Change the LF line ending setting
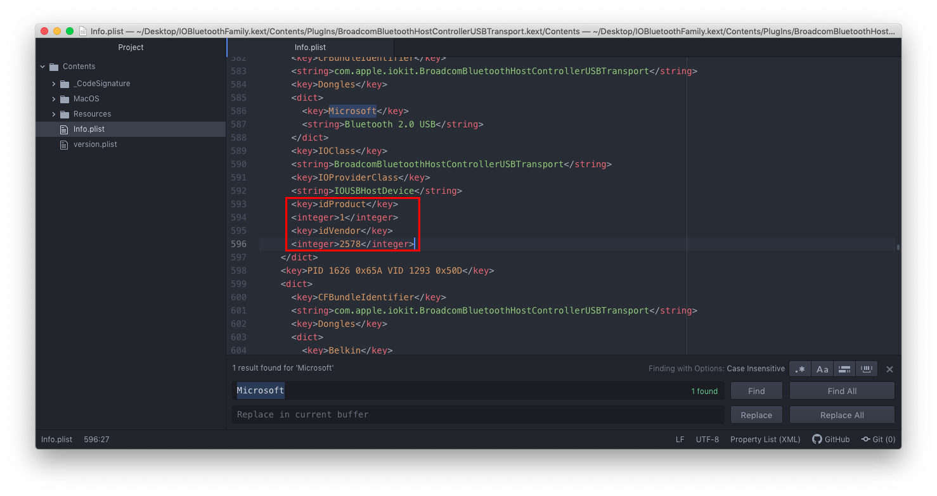Viewport: 937px width, 496px height. click(x=680, y=439)
